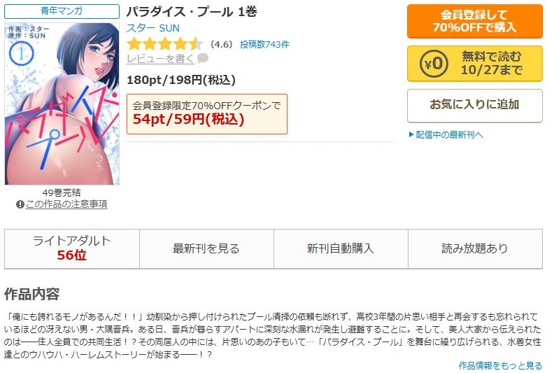The width and height of the screenshot is (547, 373).
Task: Click the exclamation mark caution icon
Action: 20,204
